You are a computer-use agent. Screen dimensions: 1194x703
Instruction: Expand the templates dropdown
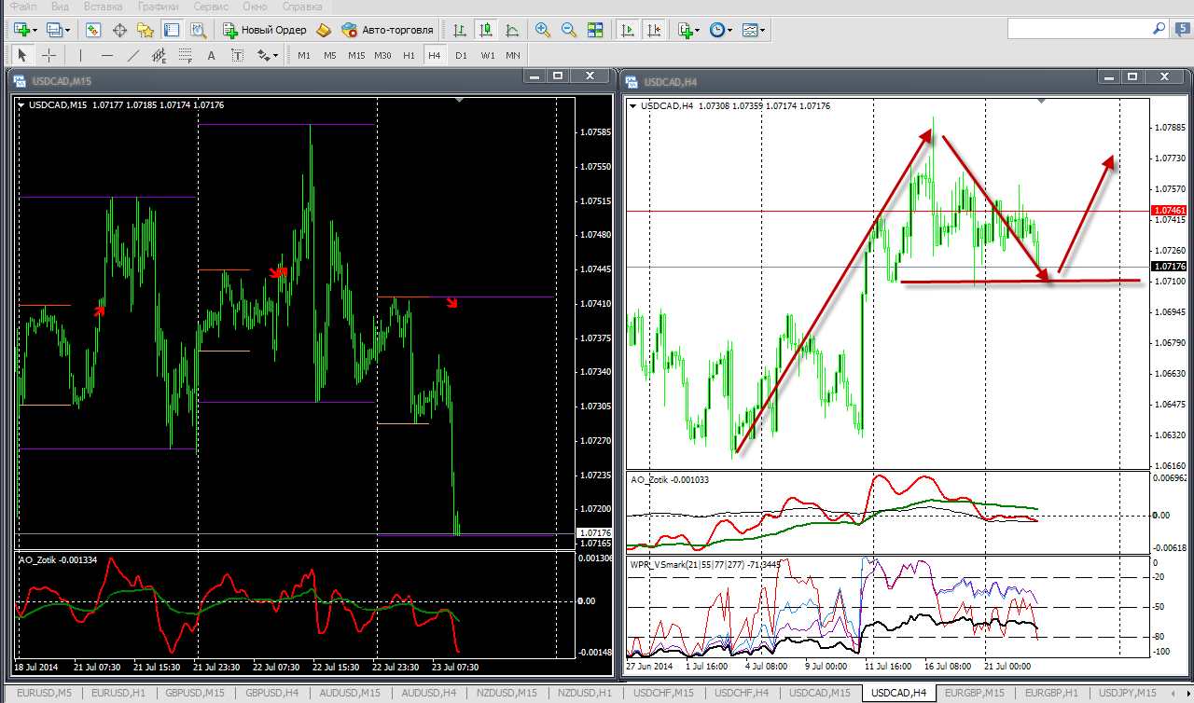(763, 30)
